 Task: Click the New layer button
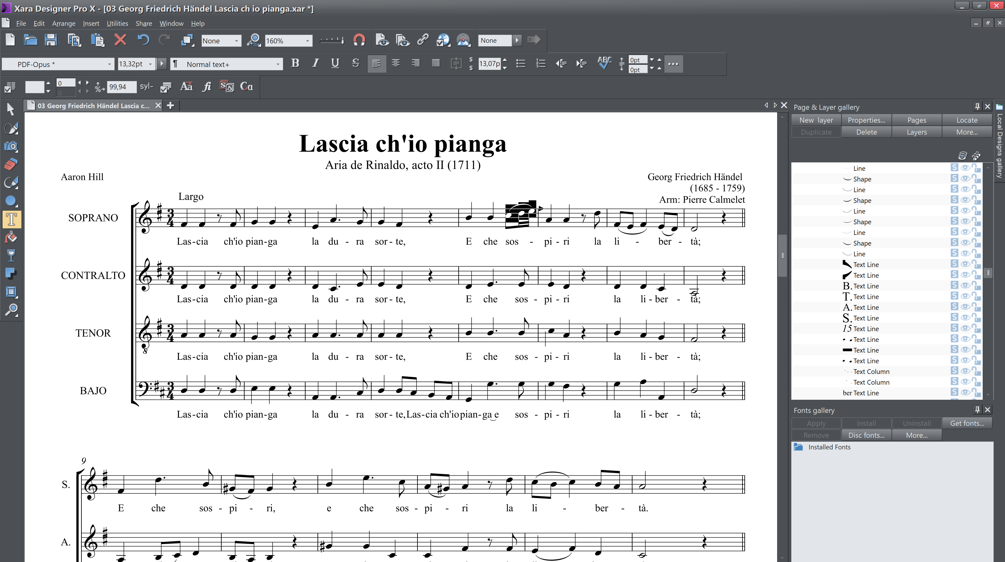point(816,120)
